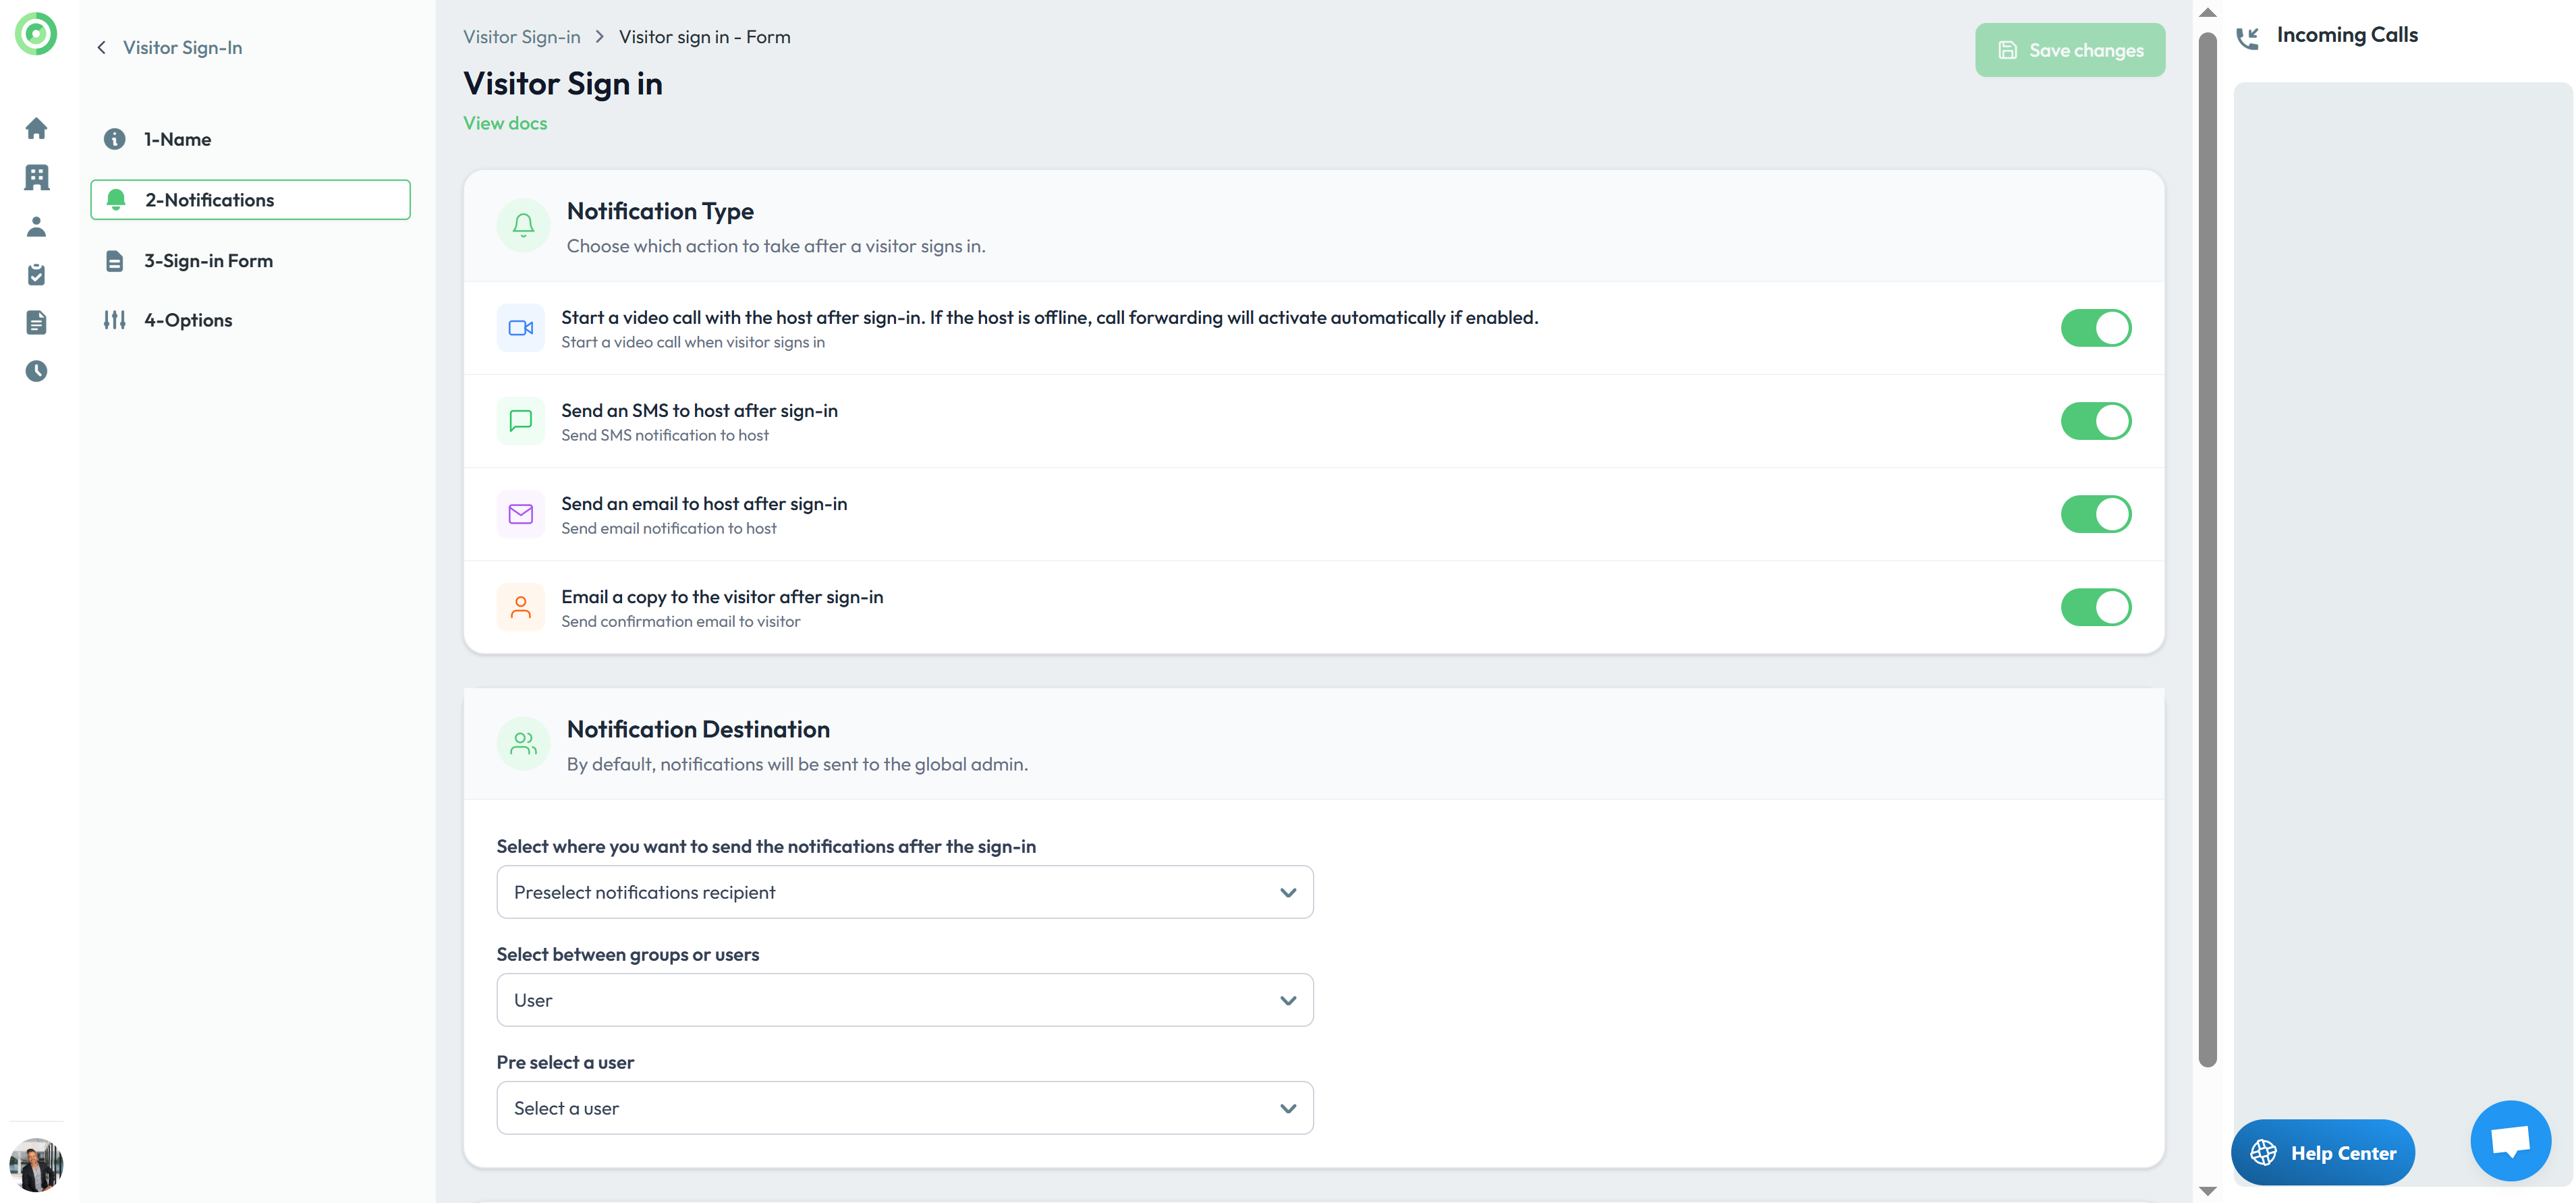Click the building icon in sidebar

[36, 177]
